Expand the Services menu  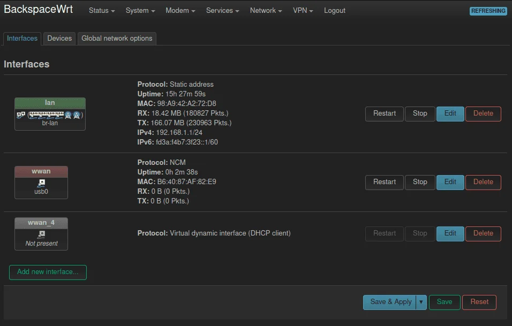coord(223,11)
